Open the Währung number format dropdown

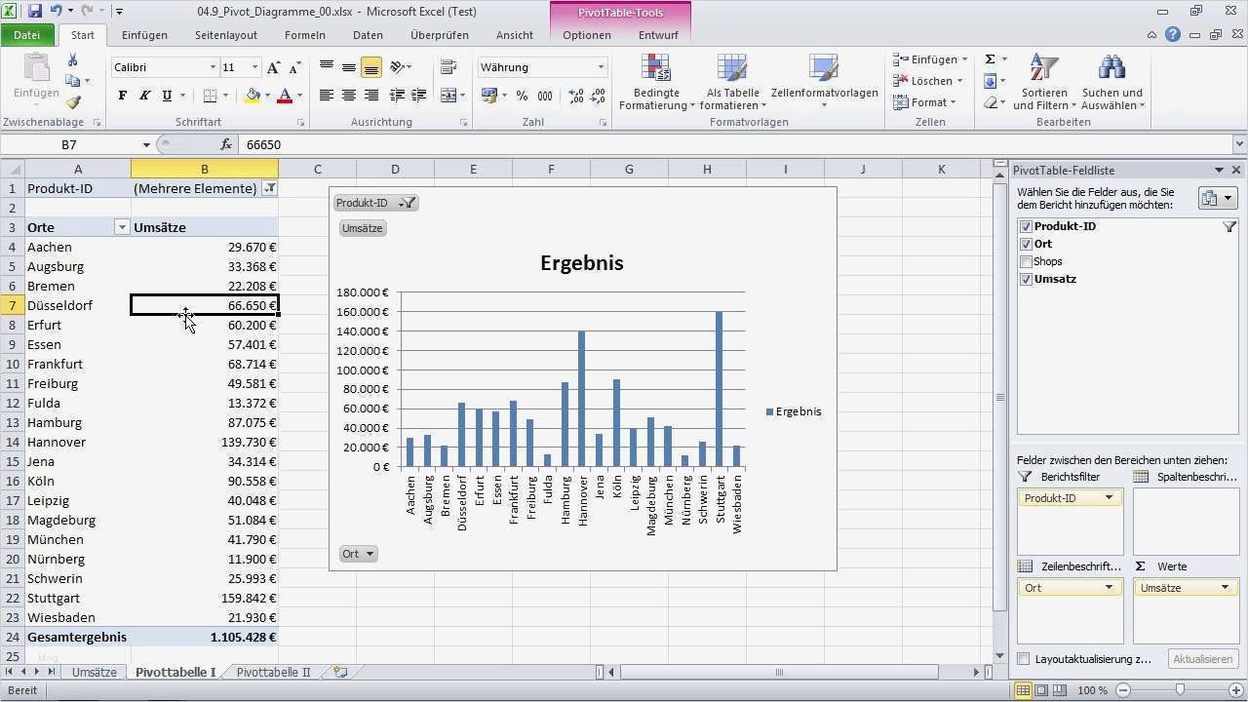601,67
